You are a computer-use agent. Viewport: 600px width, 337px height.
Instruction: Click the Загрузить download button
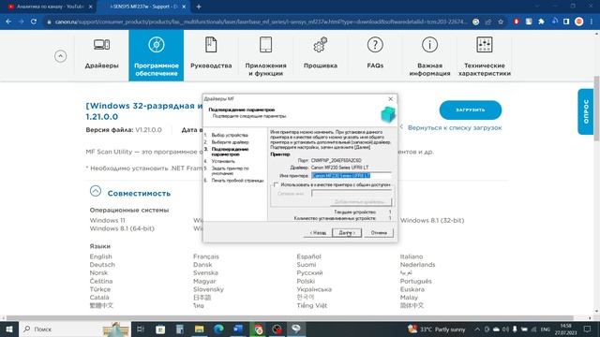471,110
